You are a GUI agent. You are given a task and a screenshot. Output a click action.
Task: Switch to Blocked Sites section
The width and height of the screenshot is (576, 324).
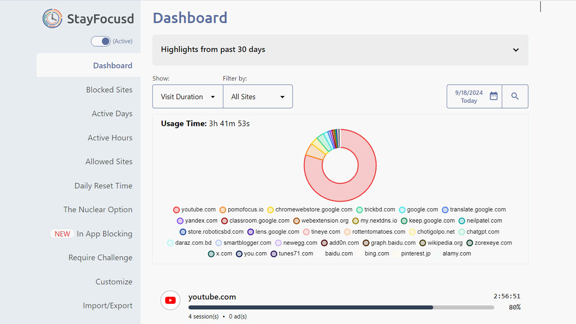click(x=109, y=90)
